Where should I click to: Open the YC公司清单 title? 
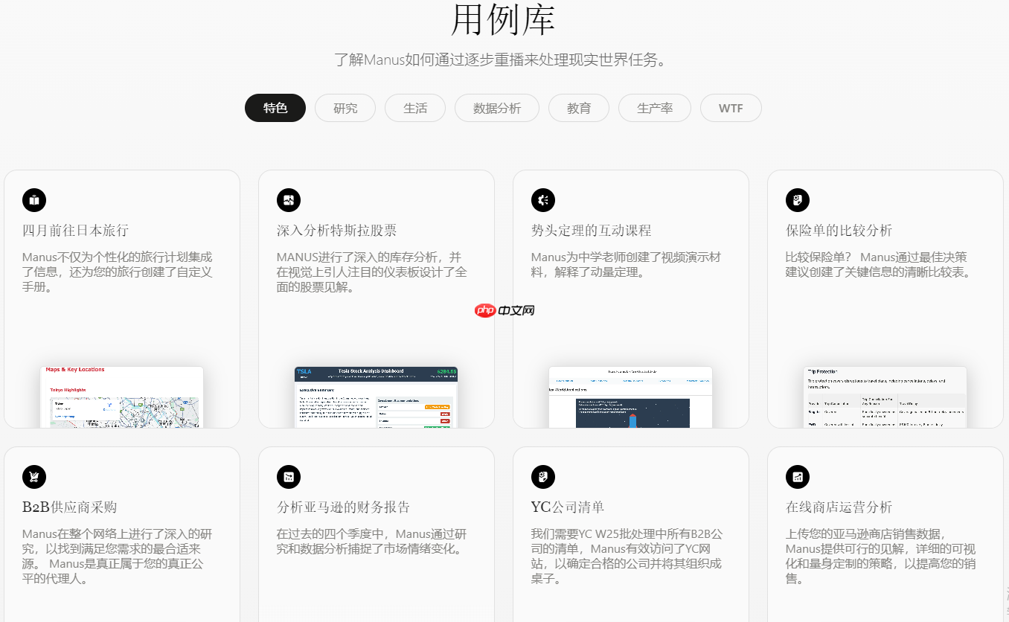click(568, 507)
